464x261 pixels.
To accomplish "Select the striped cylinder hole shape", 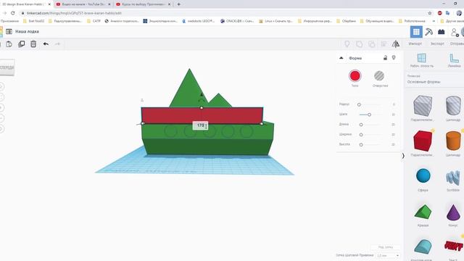I will [453, 106].
